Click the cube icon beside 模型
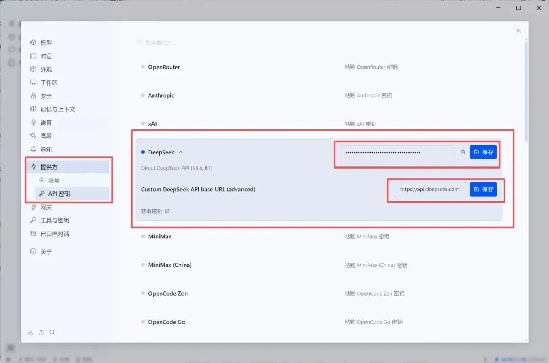 tap(33, 42)
